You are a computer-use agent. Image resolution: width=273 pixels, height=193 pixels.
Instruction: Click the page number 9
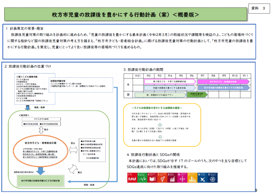pyautogui.click(x=256, y=190)
